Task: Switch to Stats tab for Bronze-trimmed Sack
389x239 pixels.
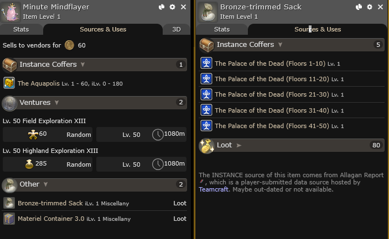Action: [222, 29]
